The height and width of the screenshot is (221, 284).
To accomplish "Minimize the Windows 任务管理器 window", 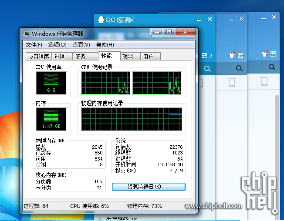I will point(157,32).
